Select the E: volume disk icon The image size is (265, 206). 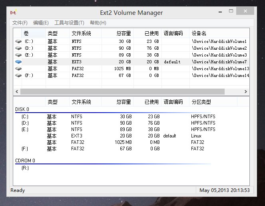18,55
